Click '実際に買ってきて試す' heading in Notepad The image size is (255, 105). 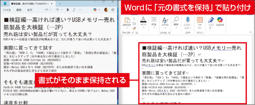(28, 48)
